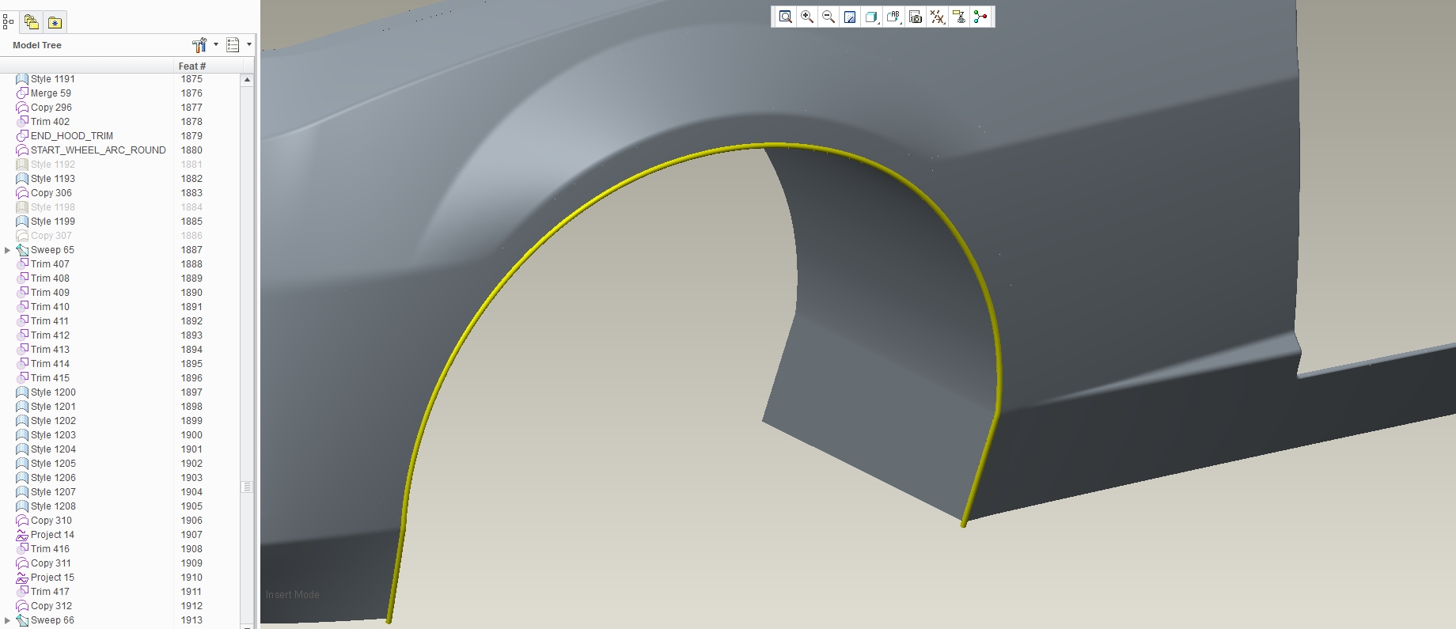Expand the Sweep 66 feature

[8, 620]
